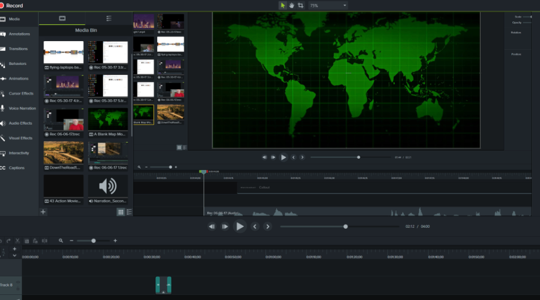The width and height of the screenshot is (540, 300).
Task: Click main previous frame step-back button
Action: (x=211, y=227)
